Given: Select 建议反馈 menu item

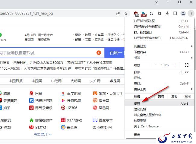Looking at the screenshot, I should tap(160, 109).
